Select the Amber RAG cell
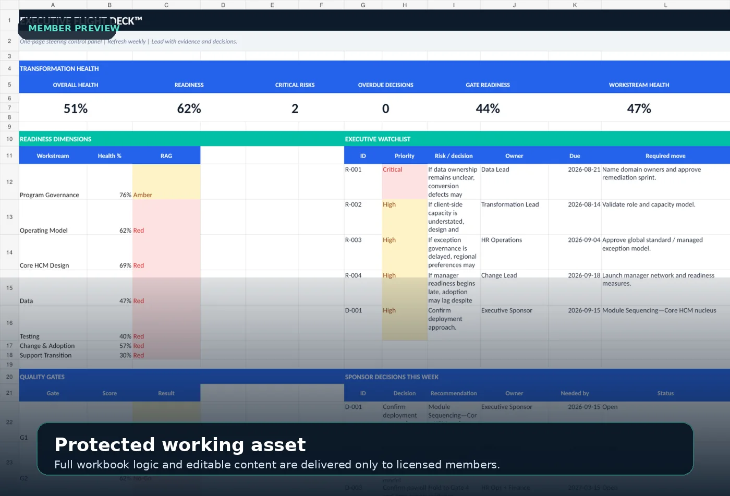Image resolution: width=730 pixels, height=496 pixels. pos(166,182)
